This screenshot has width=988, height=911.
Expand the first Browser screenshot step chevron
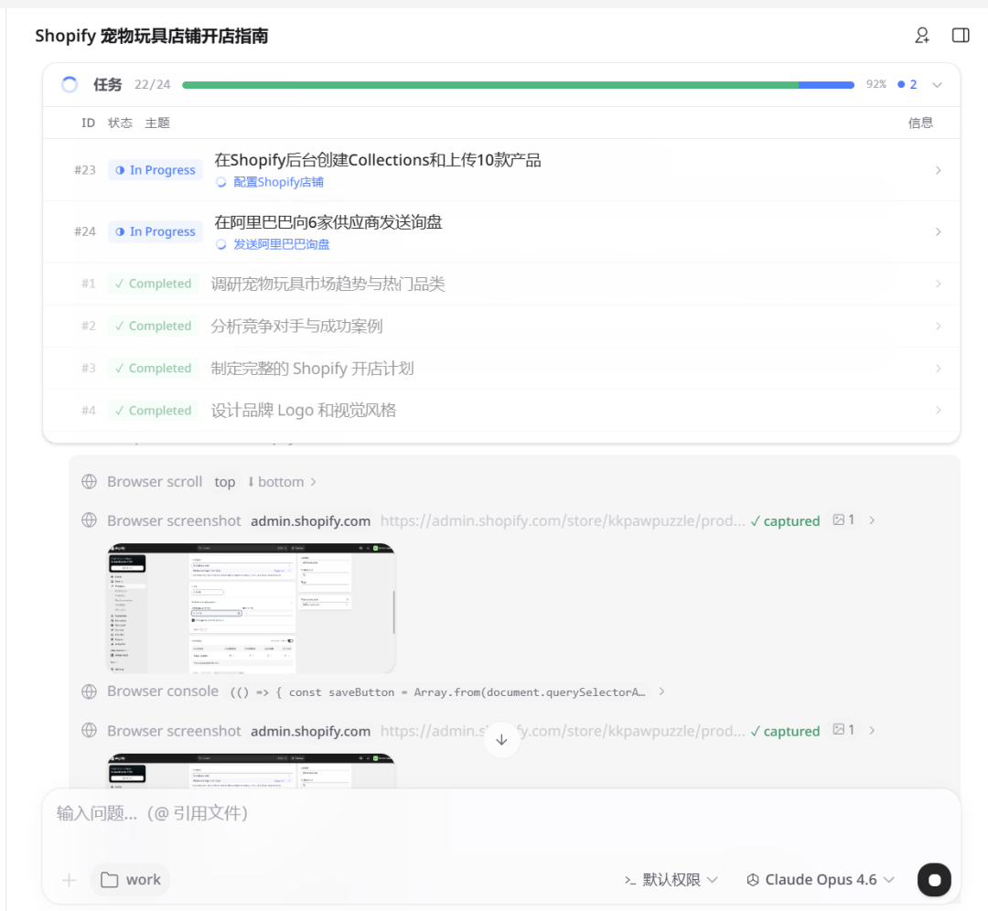872,520
